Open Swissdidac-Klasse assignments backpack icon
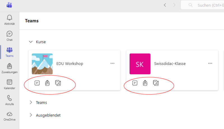 (x=145, y=83)
